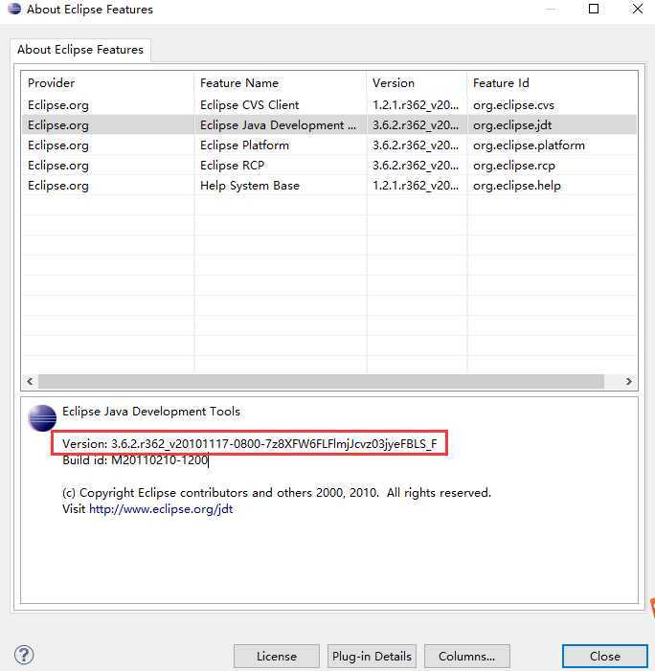
Task: Click the Build id: M20110210-1200 text
Action: point(135,460)
